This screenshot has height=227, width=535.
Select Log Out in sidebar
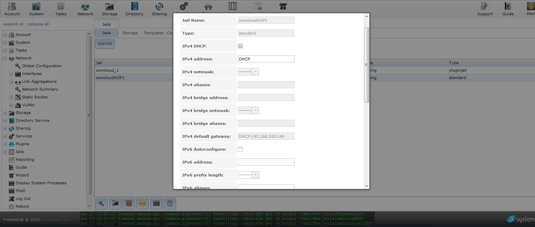[x=23, y=198]
